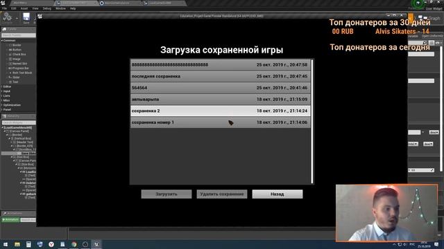This screenshot has width=444, height=249.
Task: Select [Canvas Panel] under root in Hierarchy
Action: 19,131
